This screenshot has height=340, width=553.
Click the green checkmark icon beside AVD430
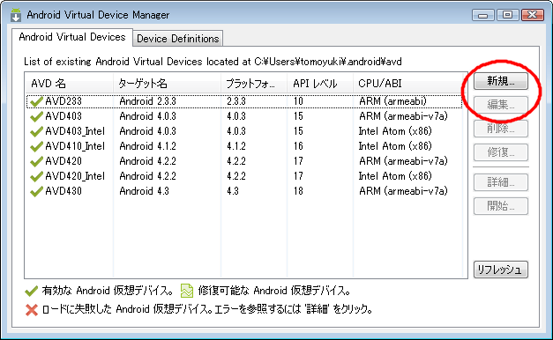click(x=36, y=191)
